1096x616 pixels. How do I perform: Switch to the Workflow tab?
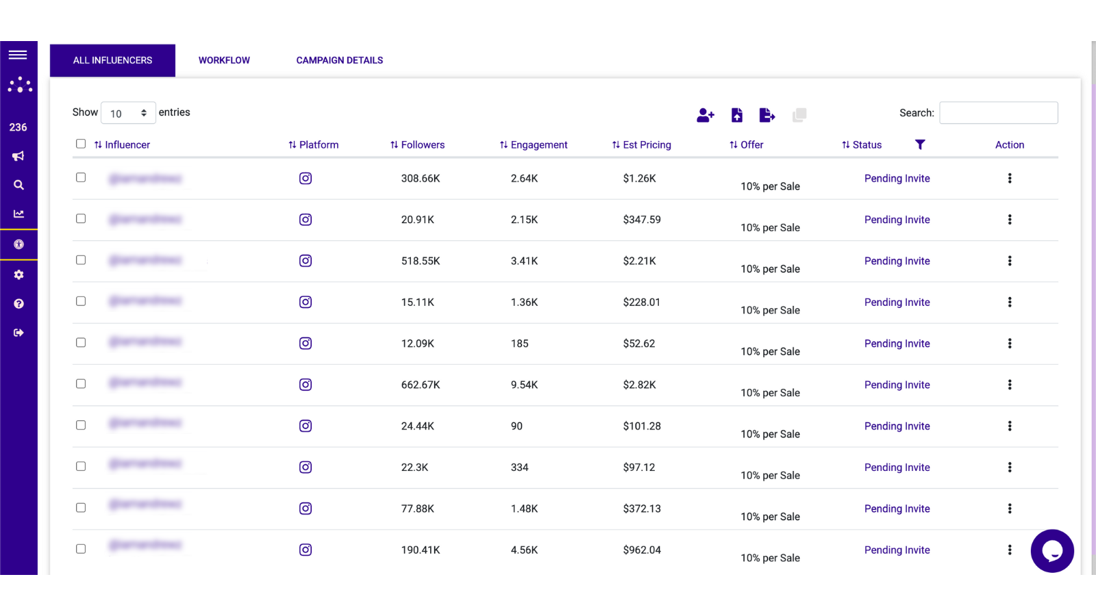tap(224, 60)
